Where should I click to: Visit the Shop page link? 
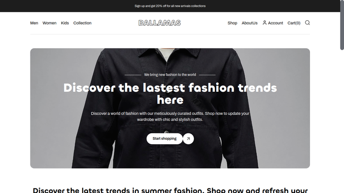click(x=233, y=23)
